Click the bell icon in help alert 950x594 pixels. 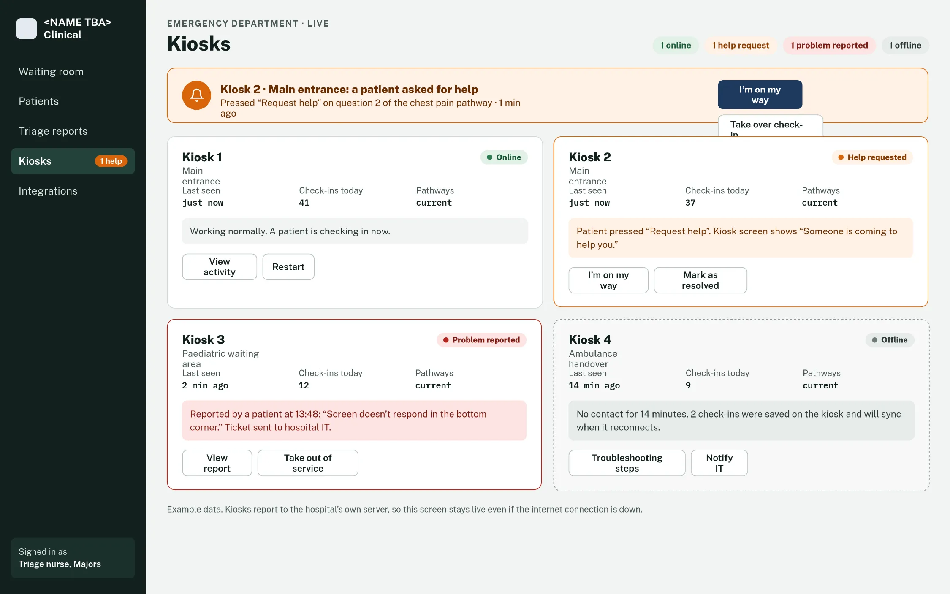tap(196, 95)
